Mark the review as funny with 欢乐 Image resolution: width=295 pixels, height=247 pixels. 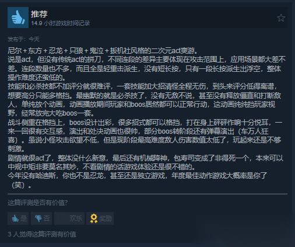click(69, 218)
